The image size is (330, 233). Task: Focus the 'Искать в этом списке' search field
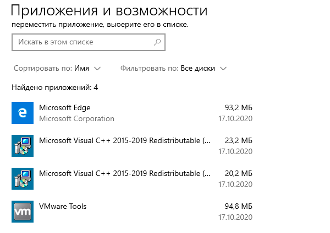click(82, 42)
